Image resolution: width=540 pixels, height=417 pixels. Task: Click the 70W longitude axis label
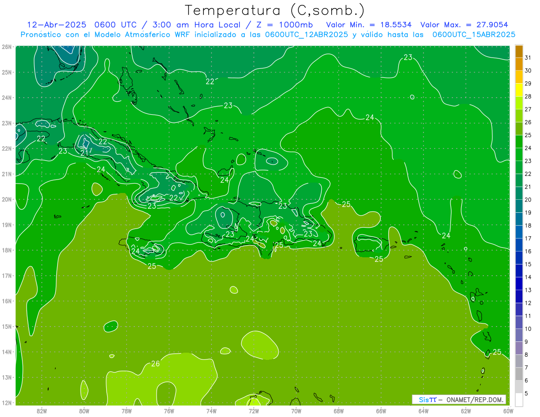point(296,411)
